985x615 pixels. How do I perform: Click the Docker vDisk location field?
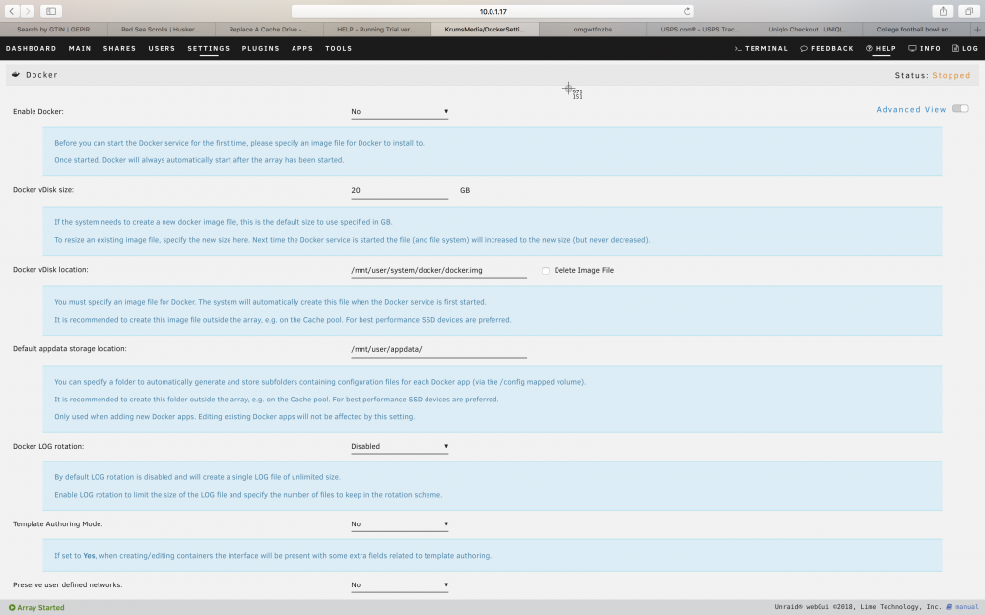tap(438, 270)
